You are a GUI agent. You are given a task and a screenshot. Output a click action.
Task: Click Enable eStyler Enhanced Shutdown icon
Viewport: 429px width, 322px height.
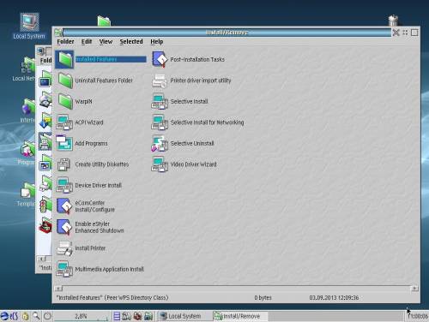click(64, 227)
